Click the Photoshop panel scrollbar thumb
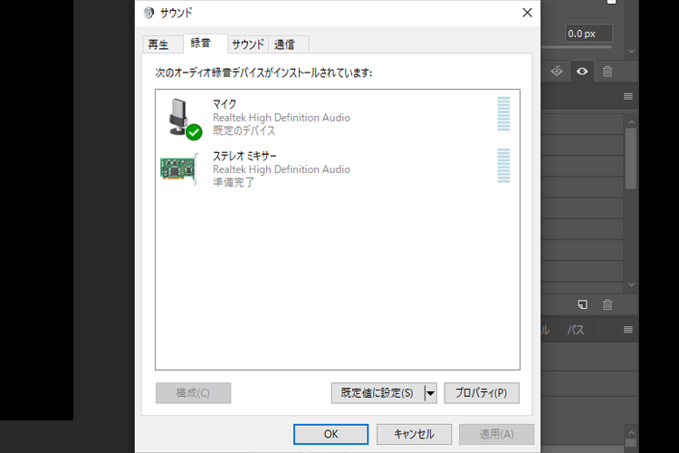679x453 pixels. pyautogui.click(x=631, y=159)
